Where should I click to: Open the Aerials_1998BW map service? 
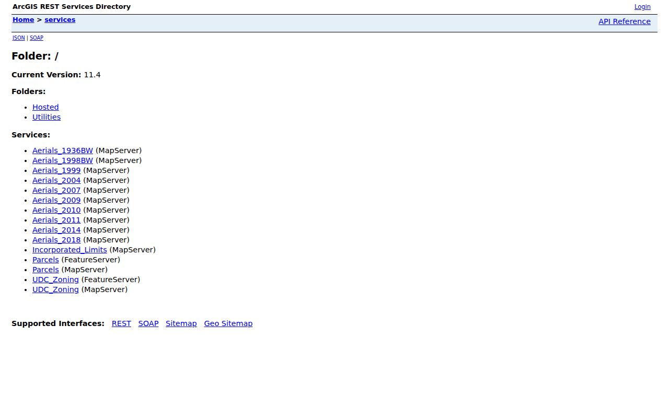(63, 160)
